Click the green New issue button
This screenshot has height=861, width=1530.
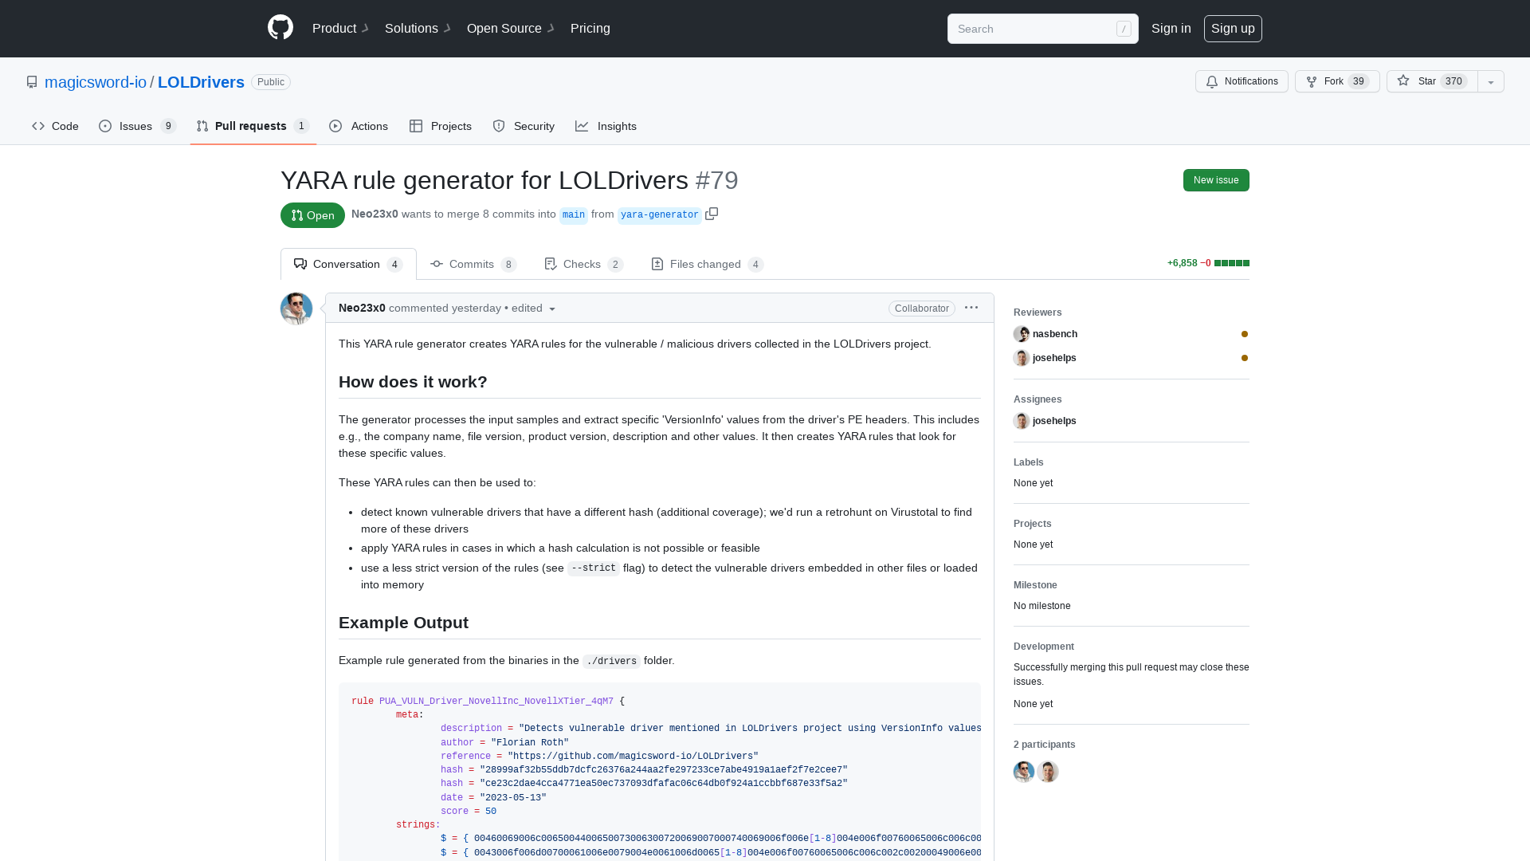pos(1216,180)
